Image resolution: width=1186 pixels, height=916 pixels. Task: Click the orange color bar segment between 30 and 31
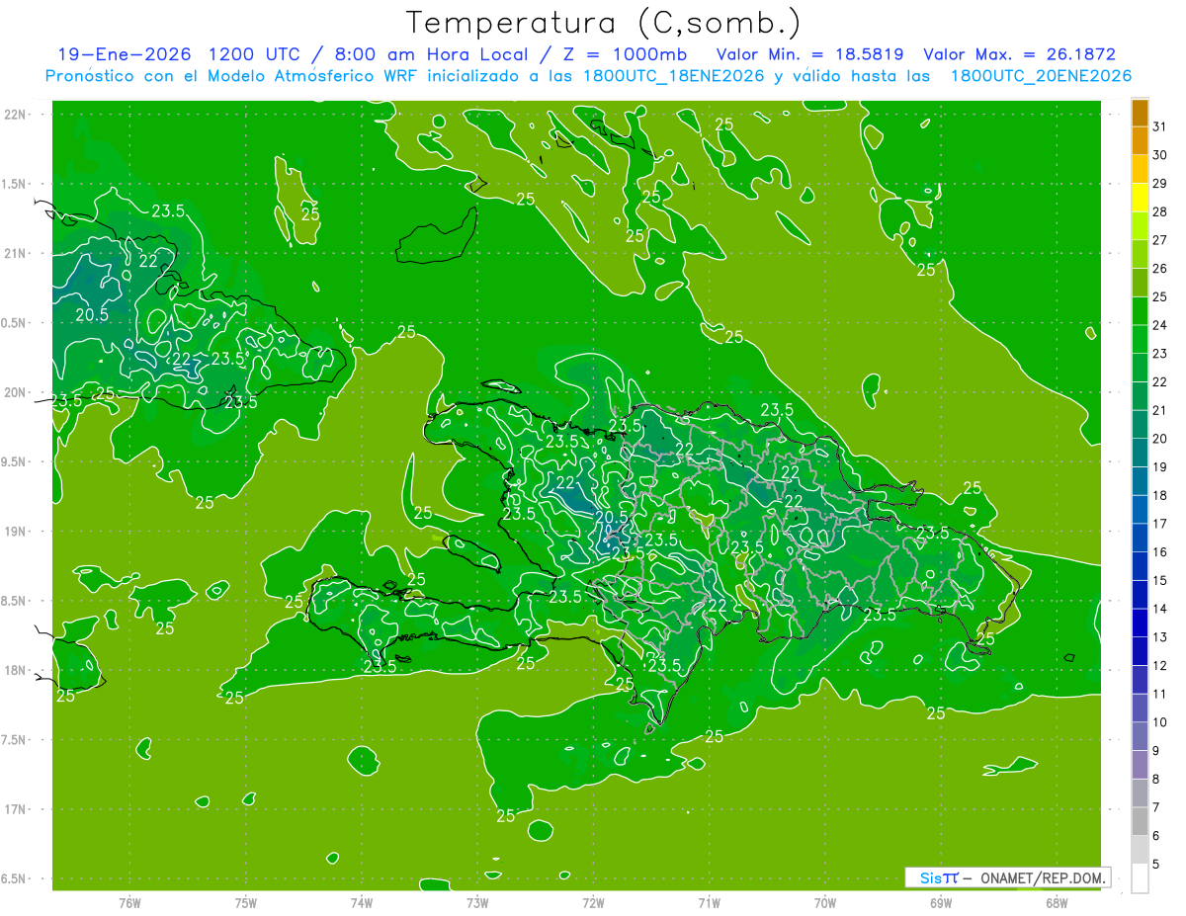(1140, 141)
